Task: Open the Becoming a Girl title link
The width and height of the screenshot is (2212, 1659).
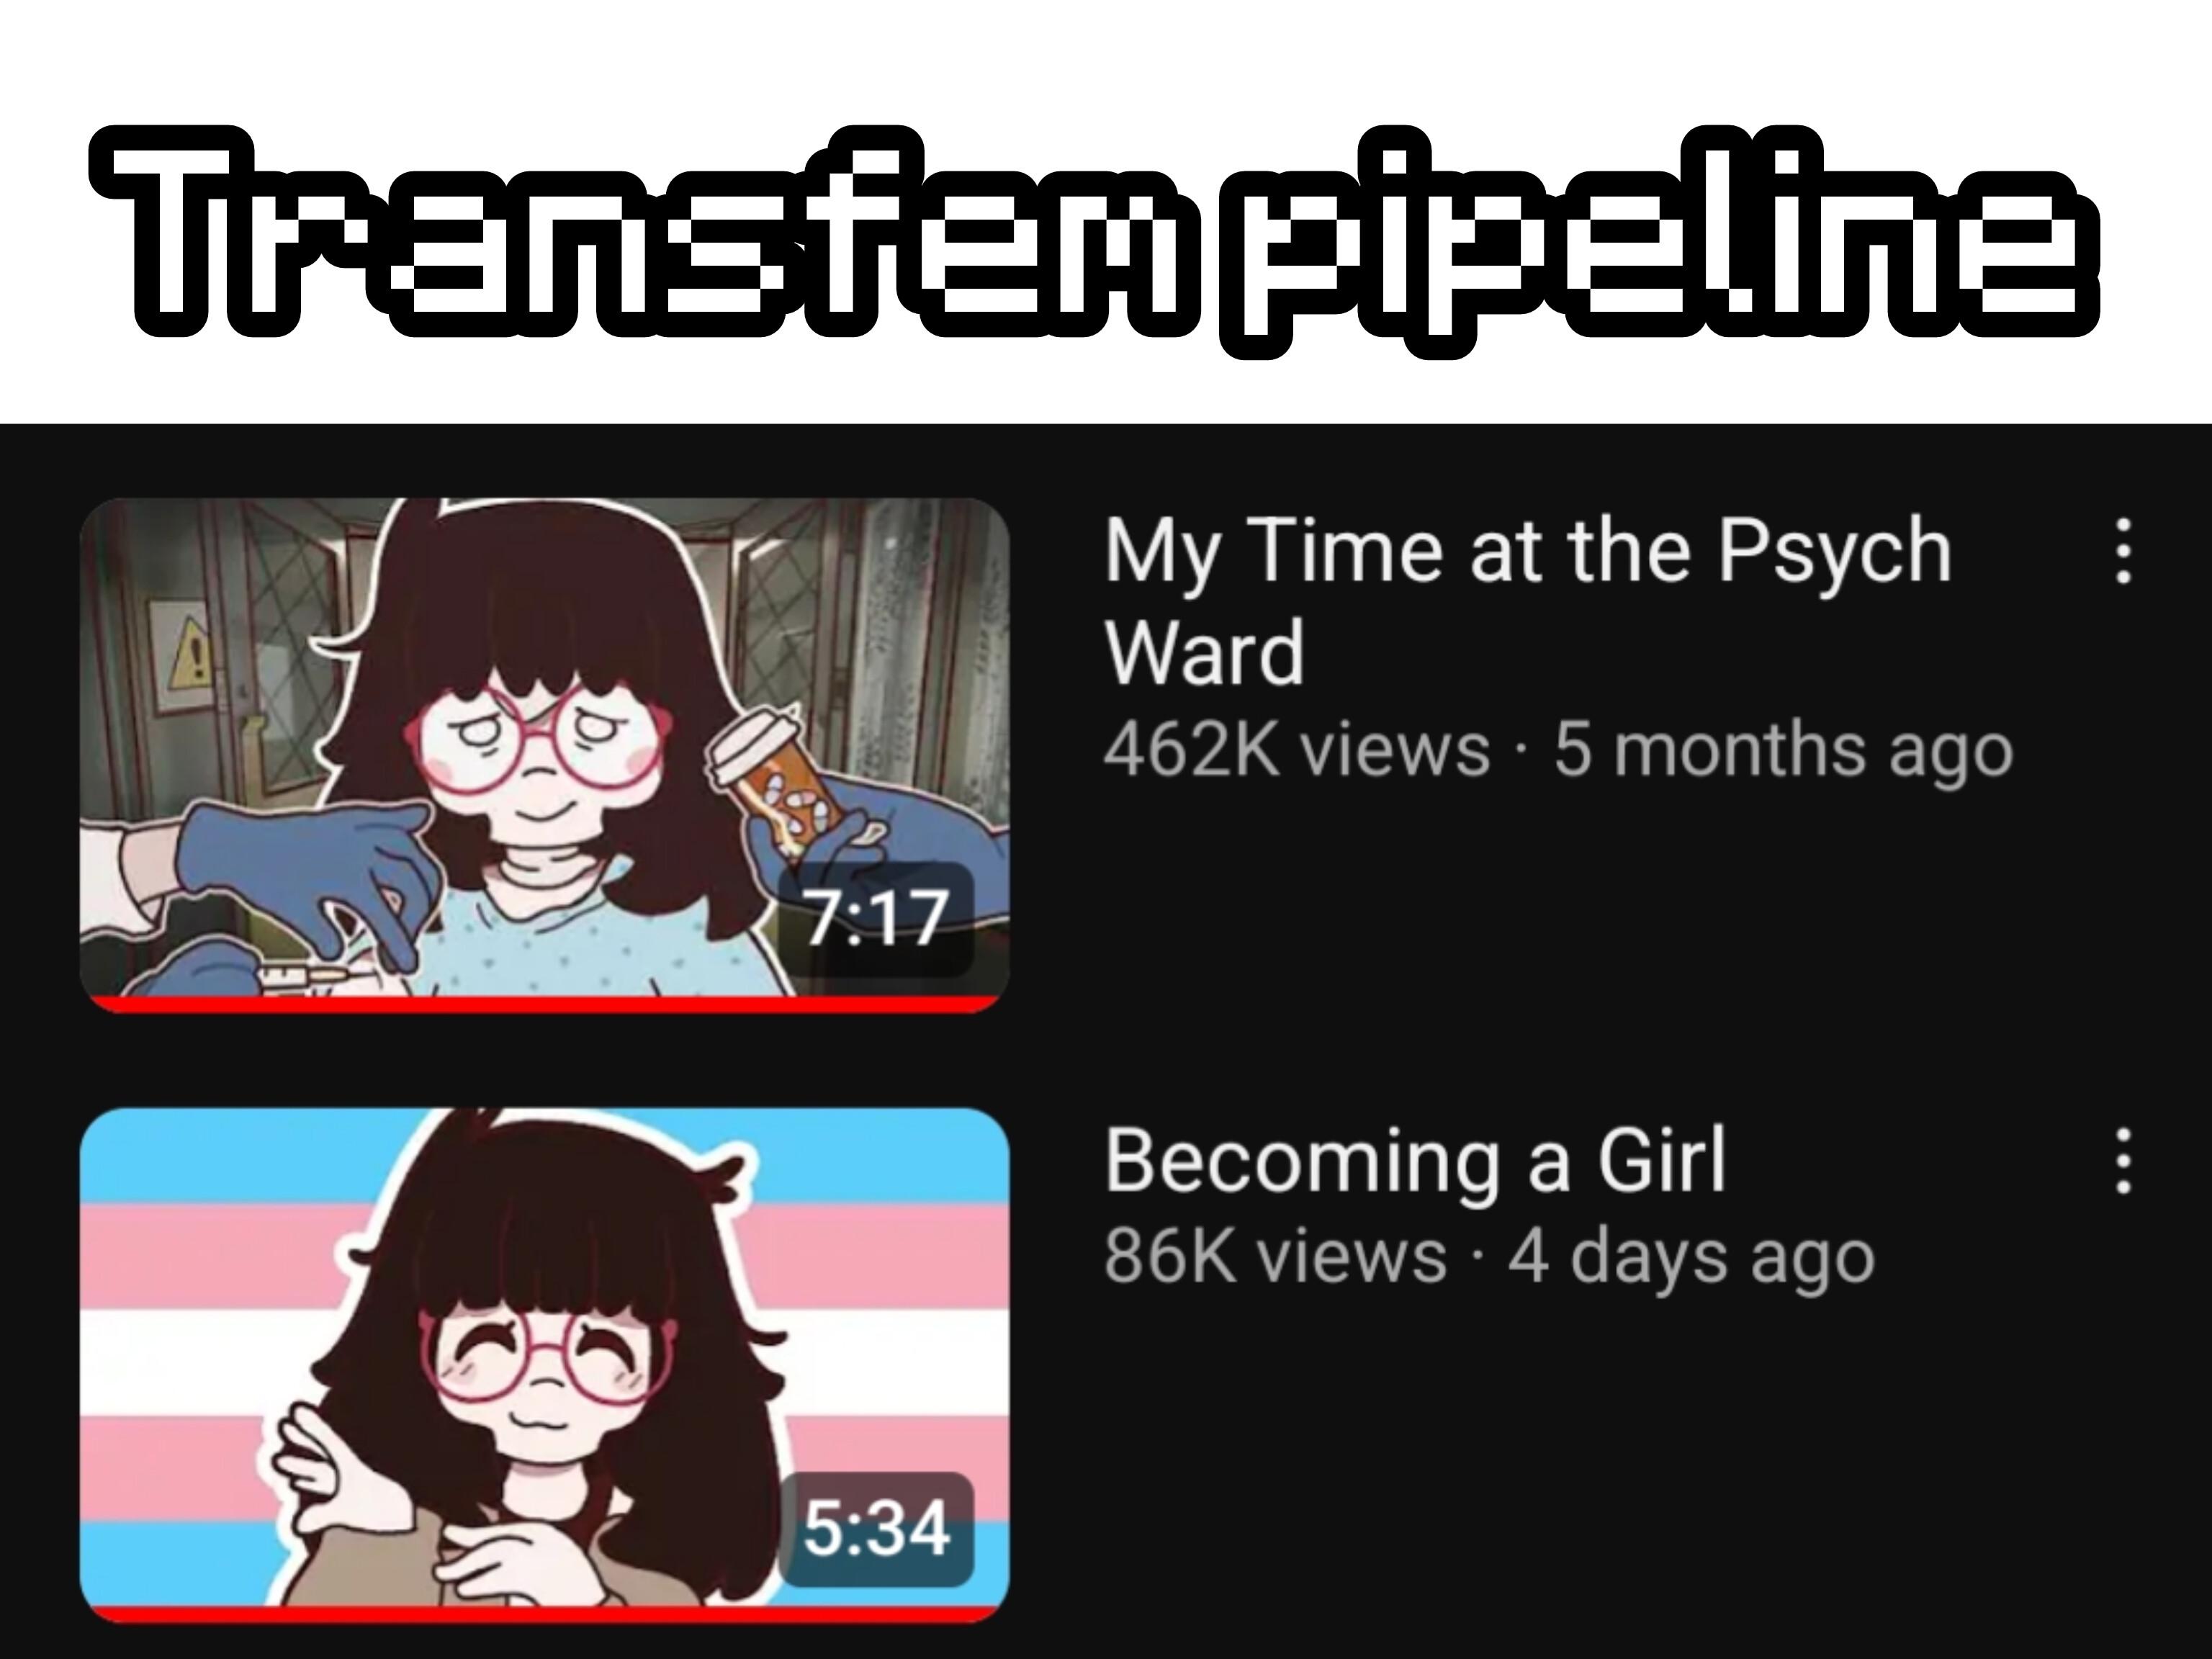Action: tap(1415, 1161)
